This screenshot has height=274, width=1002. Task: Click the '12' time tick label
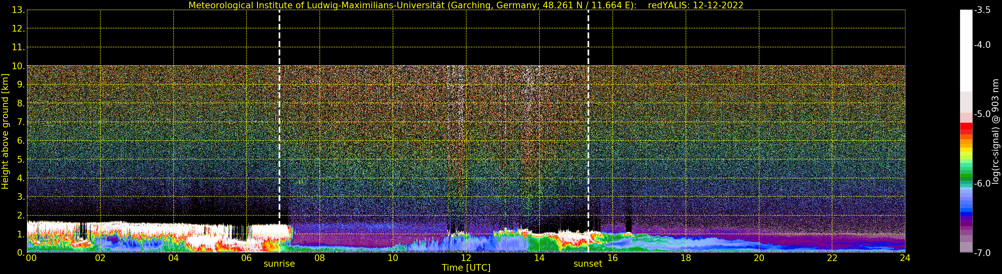[466, 258]
